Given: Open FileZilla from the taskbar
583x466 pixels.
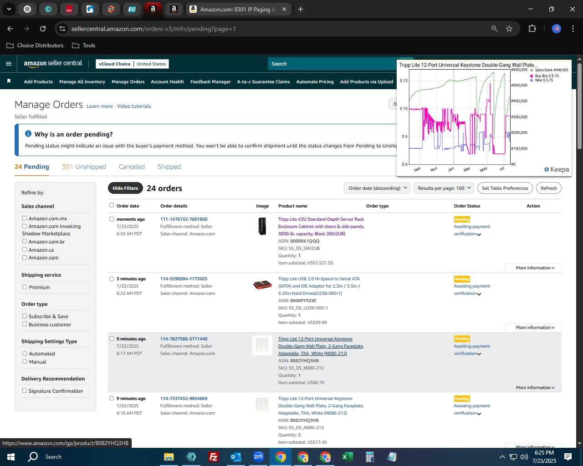Looking at the screenshot, I should point(213,457).
